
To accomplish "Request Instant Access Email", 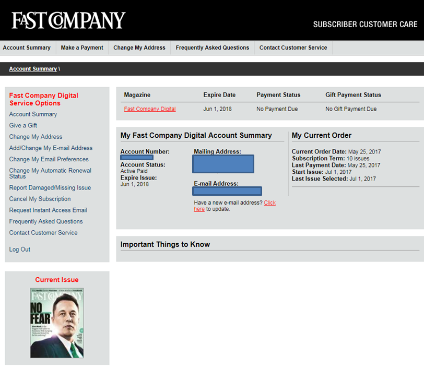I will (x=48, y=210).
